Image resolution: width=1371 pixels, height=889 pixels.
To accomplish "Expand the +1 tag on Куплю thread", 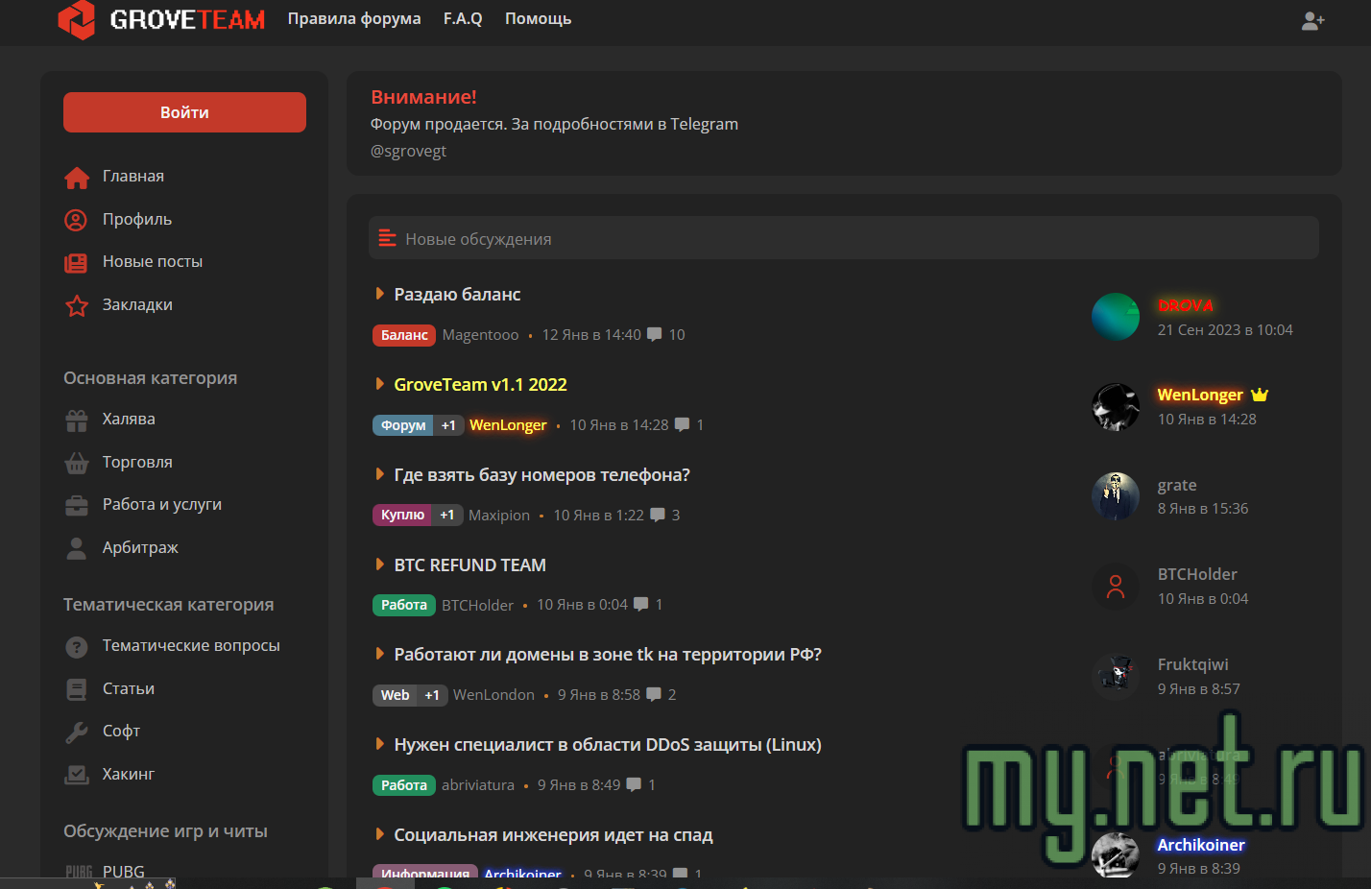I will (447, 515).
